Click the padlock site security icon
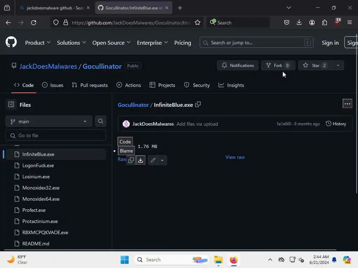Image resolution: width=358 pixels, height=268 pixels. tap(66, 23)
